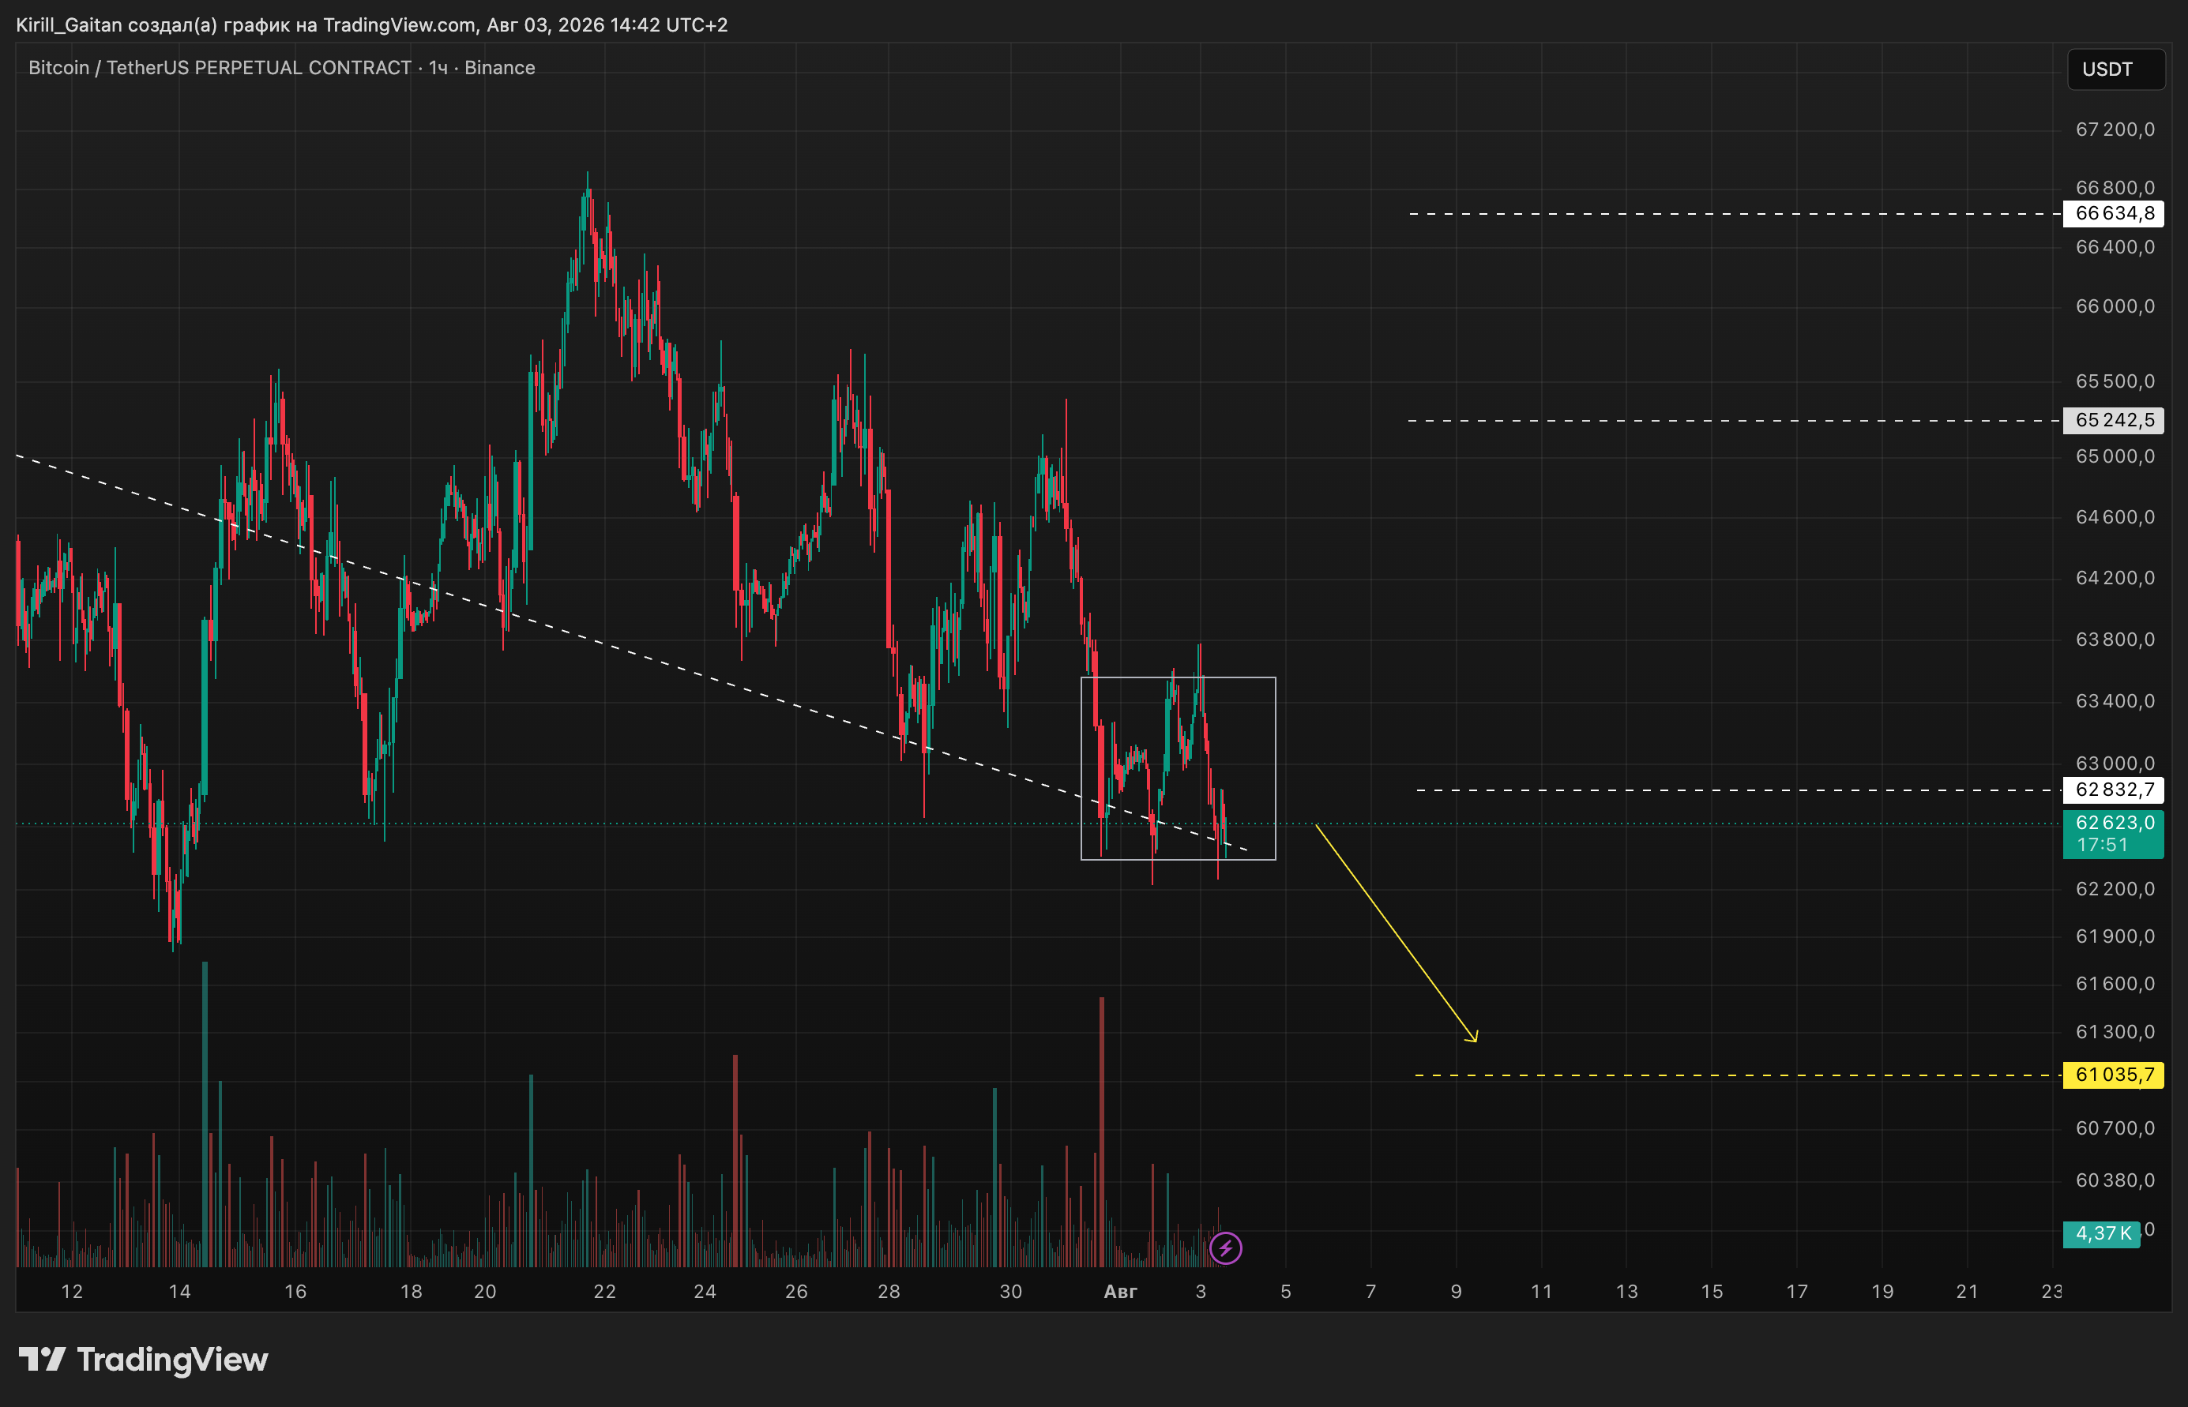Viewport: 2188px width, 1407px height.
Task: Click the green 62 623,0 current price label
Action: click(x=2114, y=824)
